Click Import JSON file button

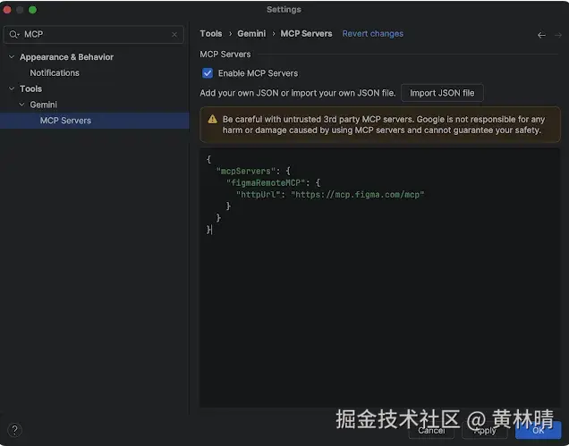(x=442, y=93)
